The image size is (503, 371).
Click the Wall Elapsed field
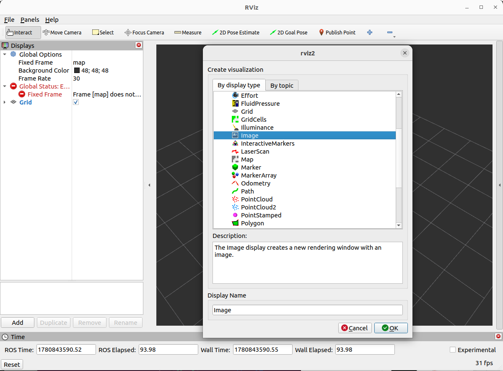[365, 350]
